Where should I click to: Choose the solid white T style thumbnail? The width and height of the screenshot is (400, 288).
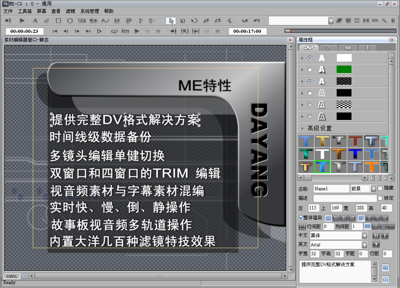tap(322, 154)
